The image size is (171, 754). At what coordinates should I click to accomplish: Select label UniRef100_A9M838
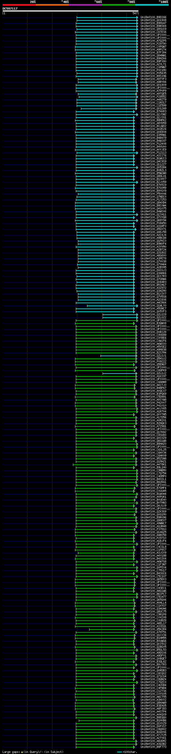coord(153,350)
